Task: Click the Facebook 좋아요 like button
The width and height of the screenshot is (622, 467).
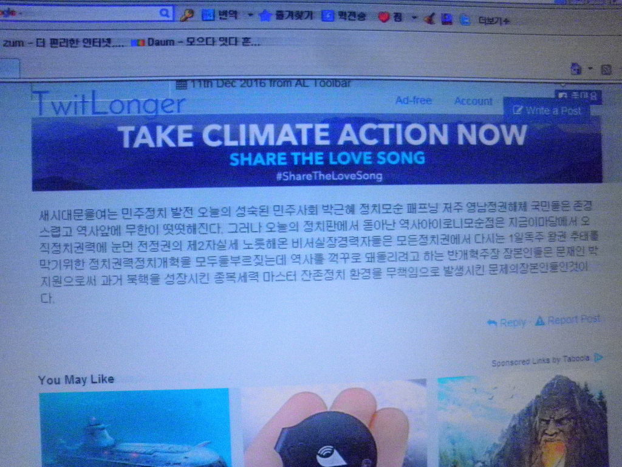Action: (x=578, y=95)
